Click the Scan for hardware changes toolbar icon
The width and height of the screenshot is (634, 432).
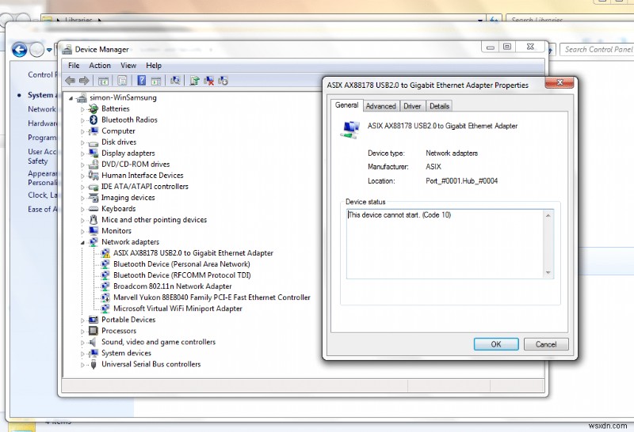175,81
